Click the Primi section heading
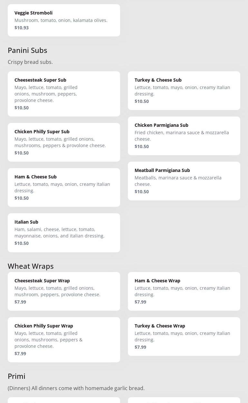248x403 pixels. pos(16,376)
